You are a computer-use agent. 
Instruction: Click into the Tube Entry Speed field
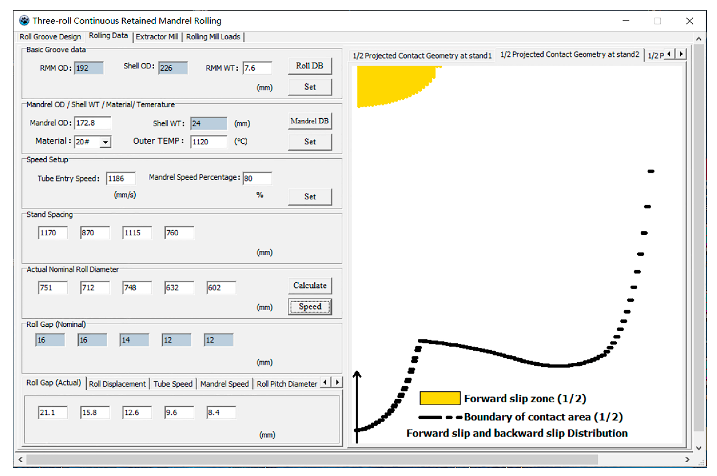coord(121,178)
